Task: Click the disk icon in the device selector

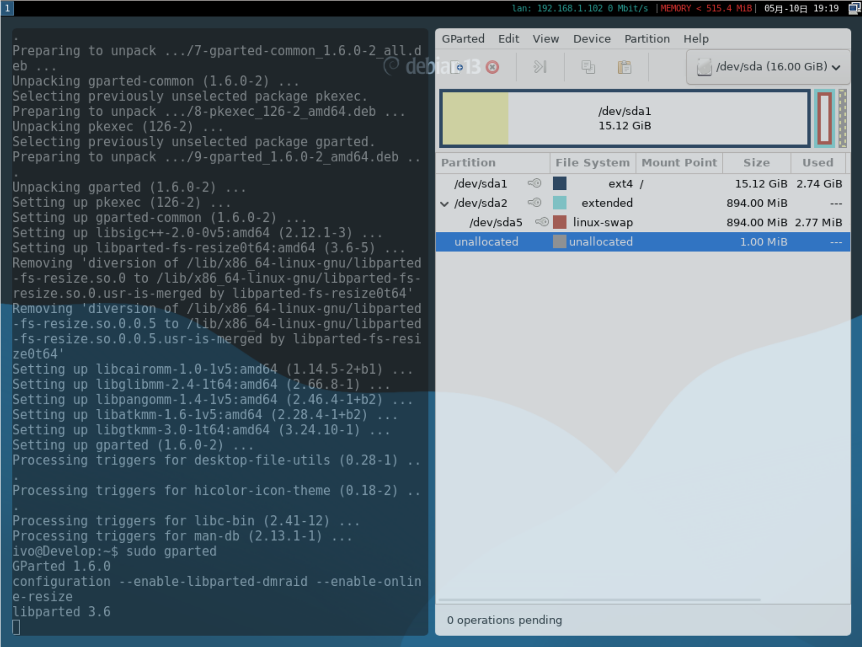Action: [x=704, y=67]
